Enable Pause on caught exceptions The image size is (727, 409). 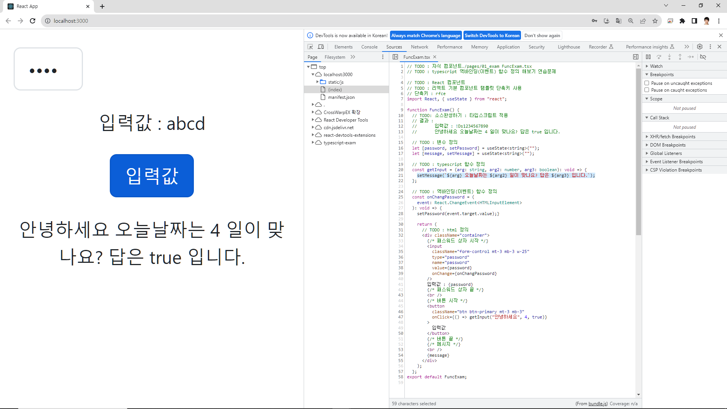pyautogui.click(x=647, y=90)
